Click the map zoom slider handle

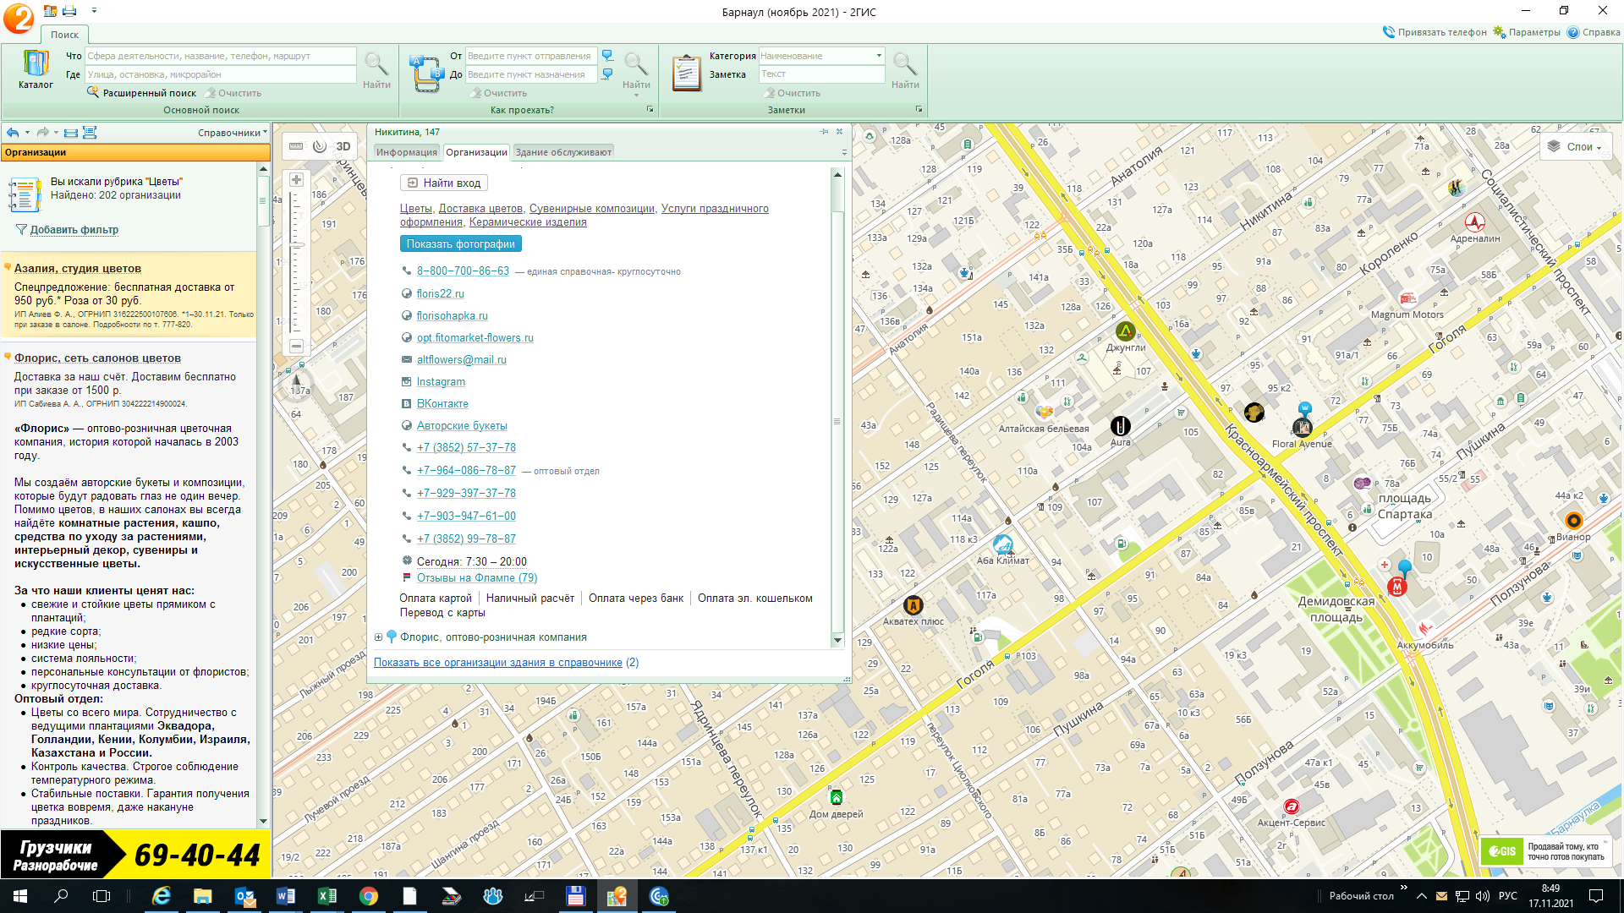[x=297, y=245]
